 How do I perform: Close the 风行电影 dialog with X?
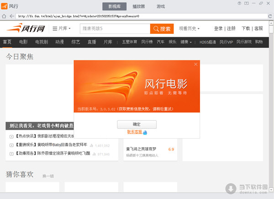click(196, 65)
